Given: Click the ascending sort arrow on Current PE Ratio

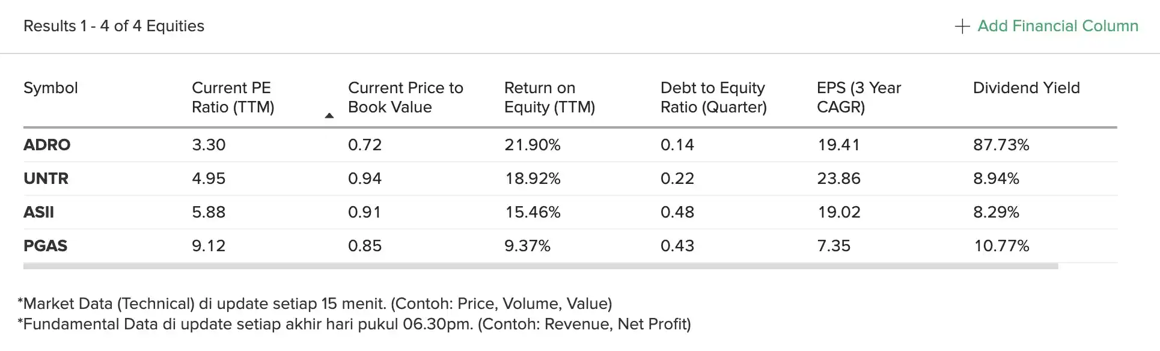Looking at the screenshot, I should point(329,115).
